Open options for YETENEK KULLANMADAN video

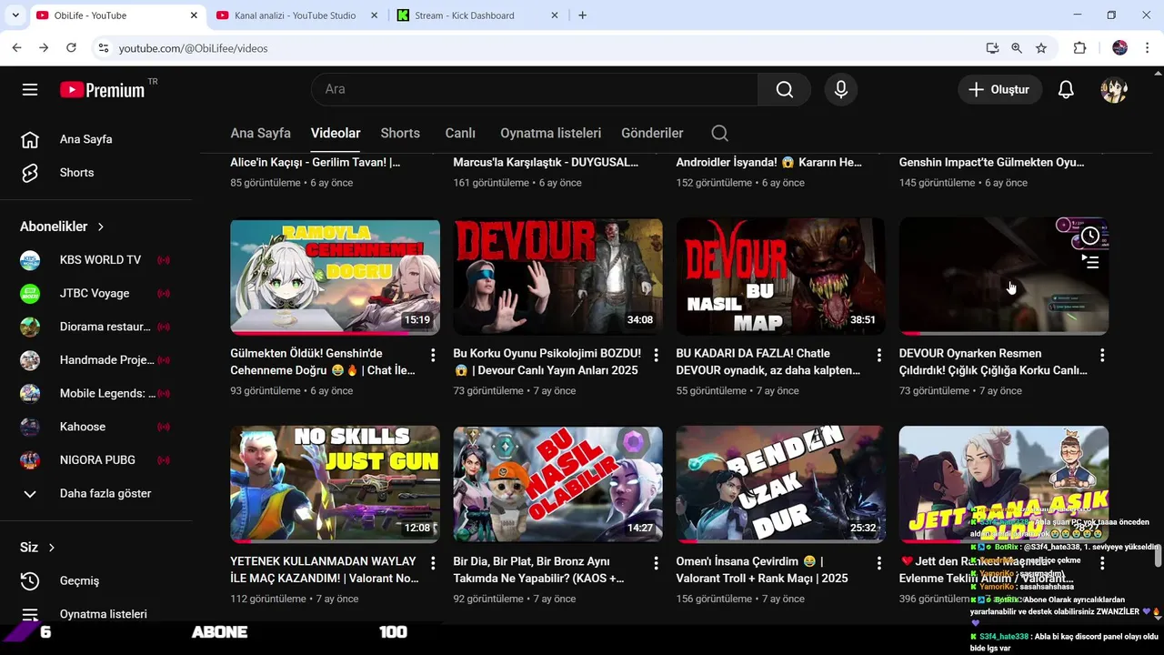433,563
